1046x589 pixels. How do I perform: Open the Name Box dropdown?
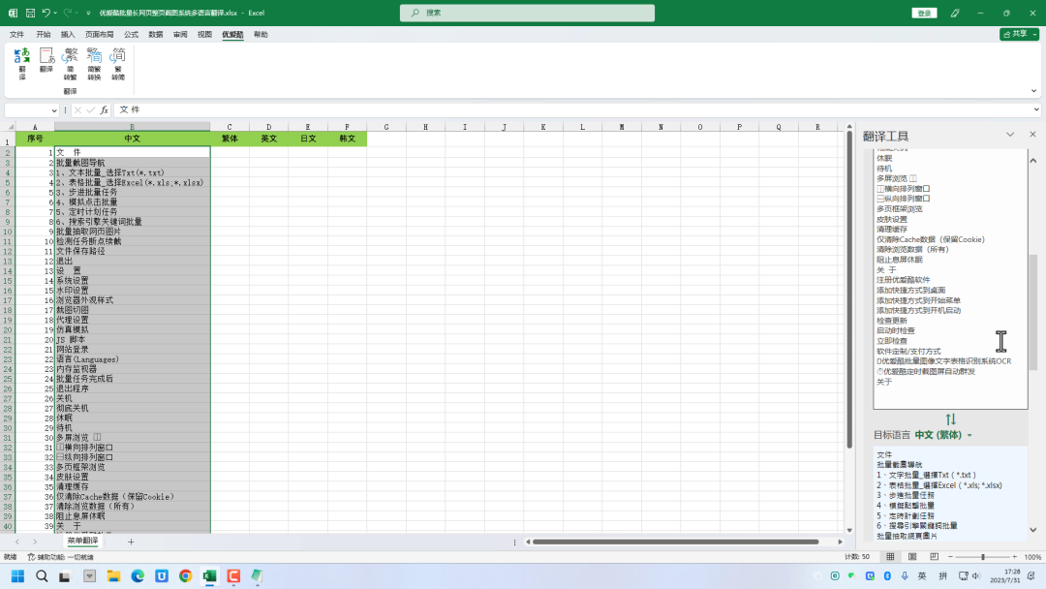54,110
